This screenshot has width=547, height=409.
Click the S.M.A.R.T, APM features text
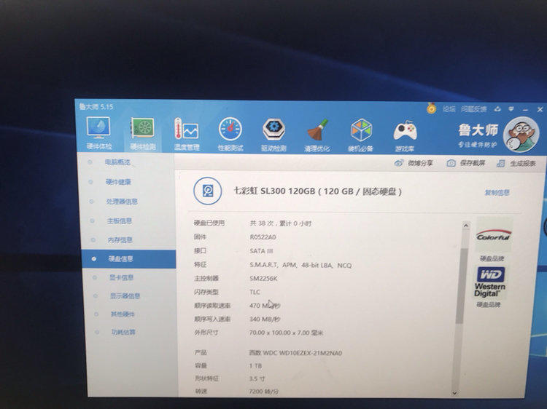(x=300, y=265)
